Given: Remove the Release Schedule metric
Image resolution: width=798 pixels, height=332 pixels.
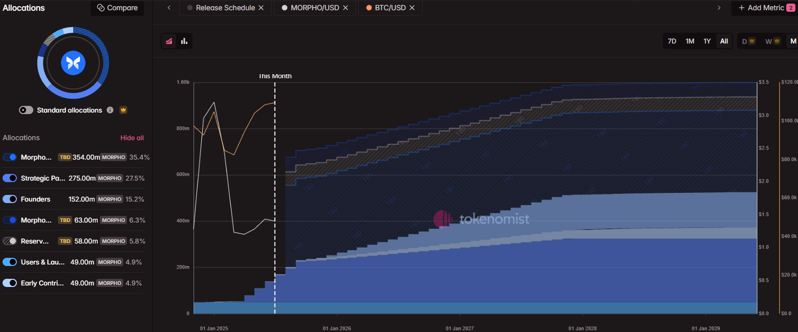Looking at the screenshot, I should point(261,8).
